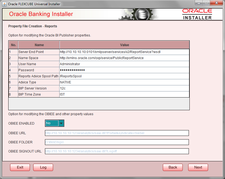Click the Next button
225x179 pixels.
(198, 167)
